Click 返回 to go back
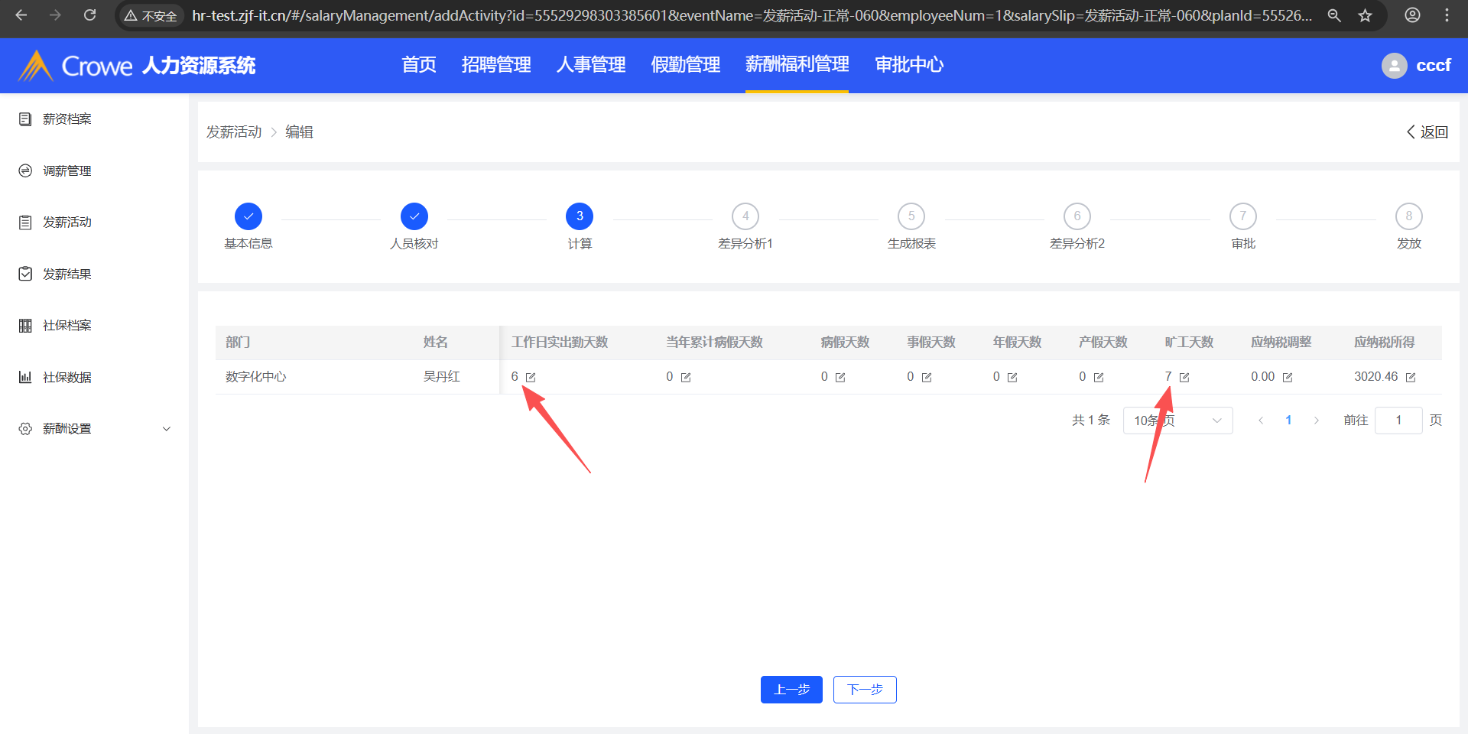1468x734 pixels. point(1427,132)
